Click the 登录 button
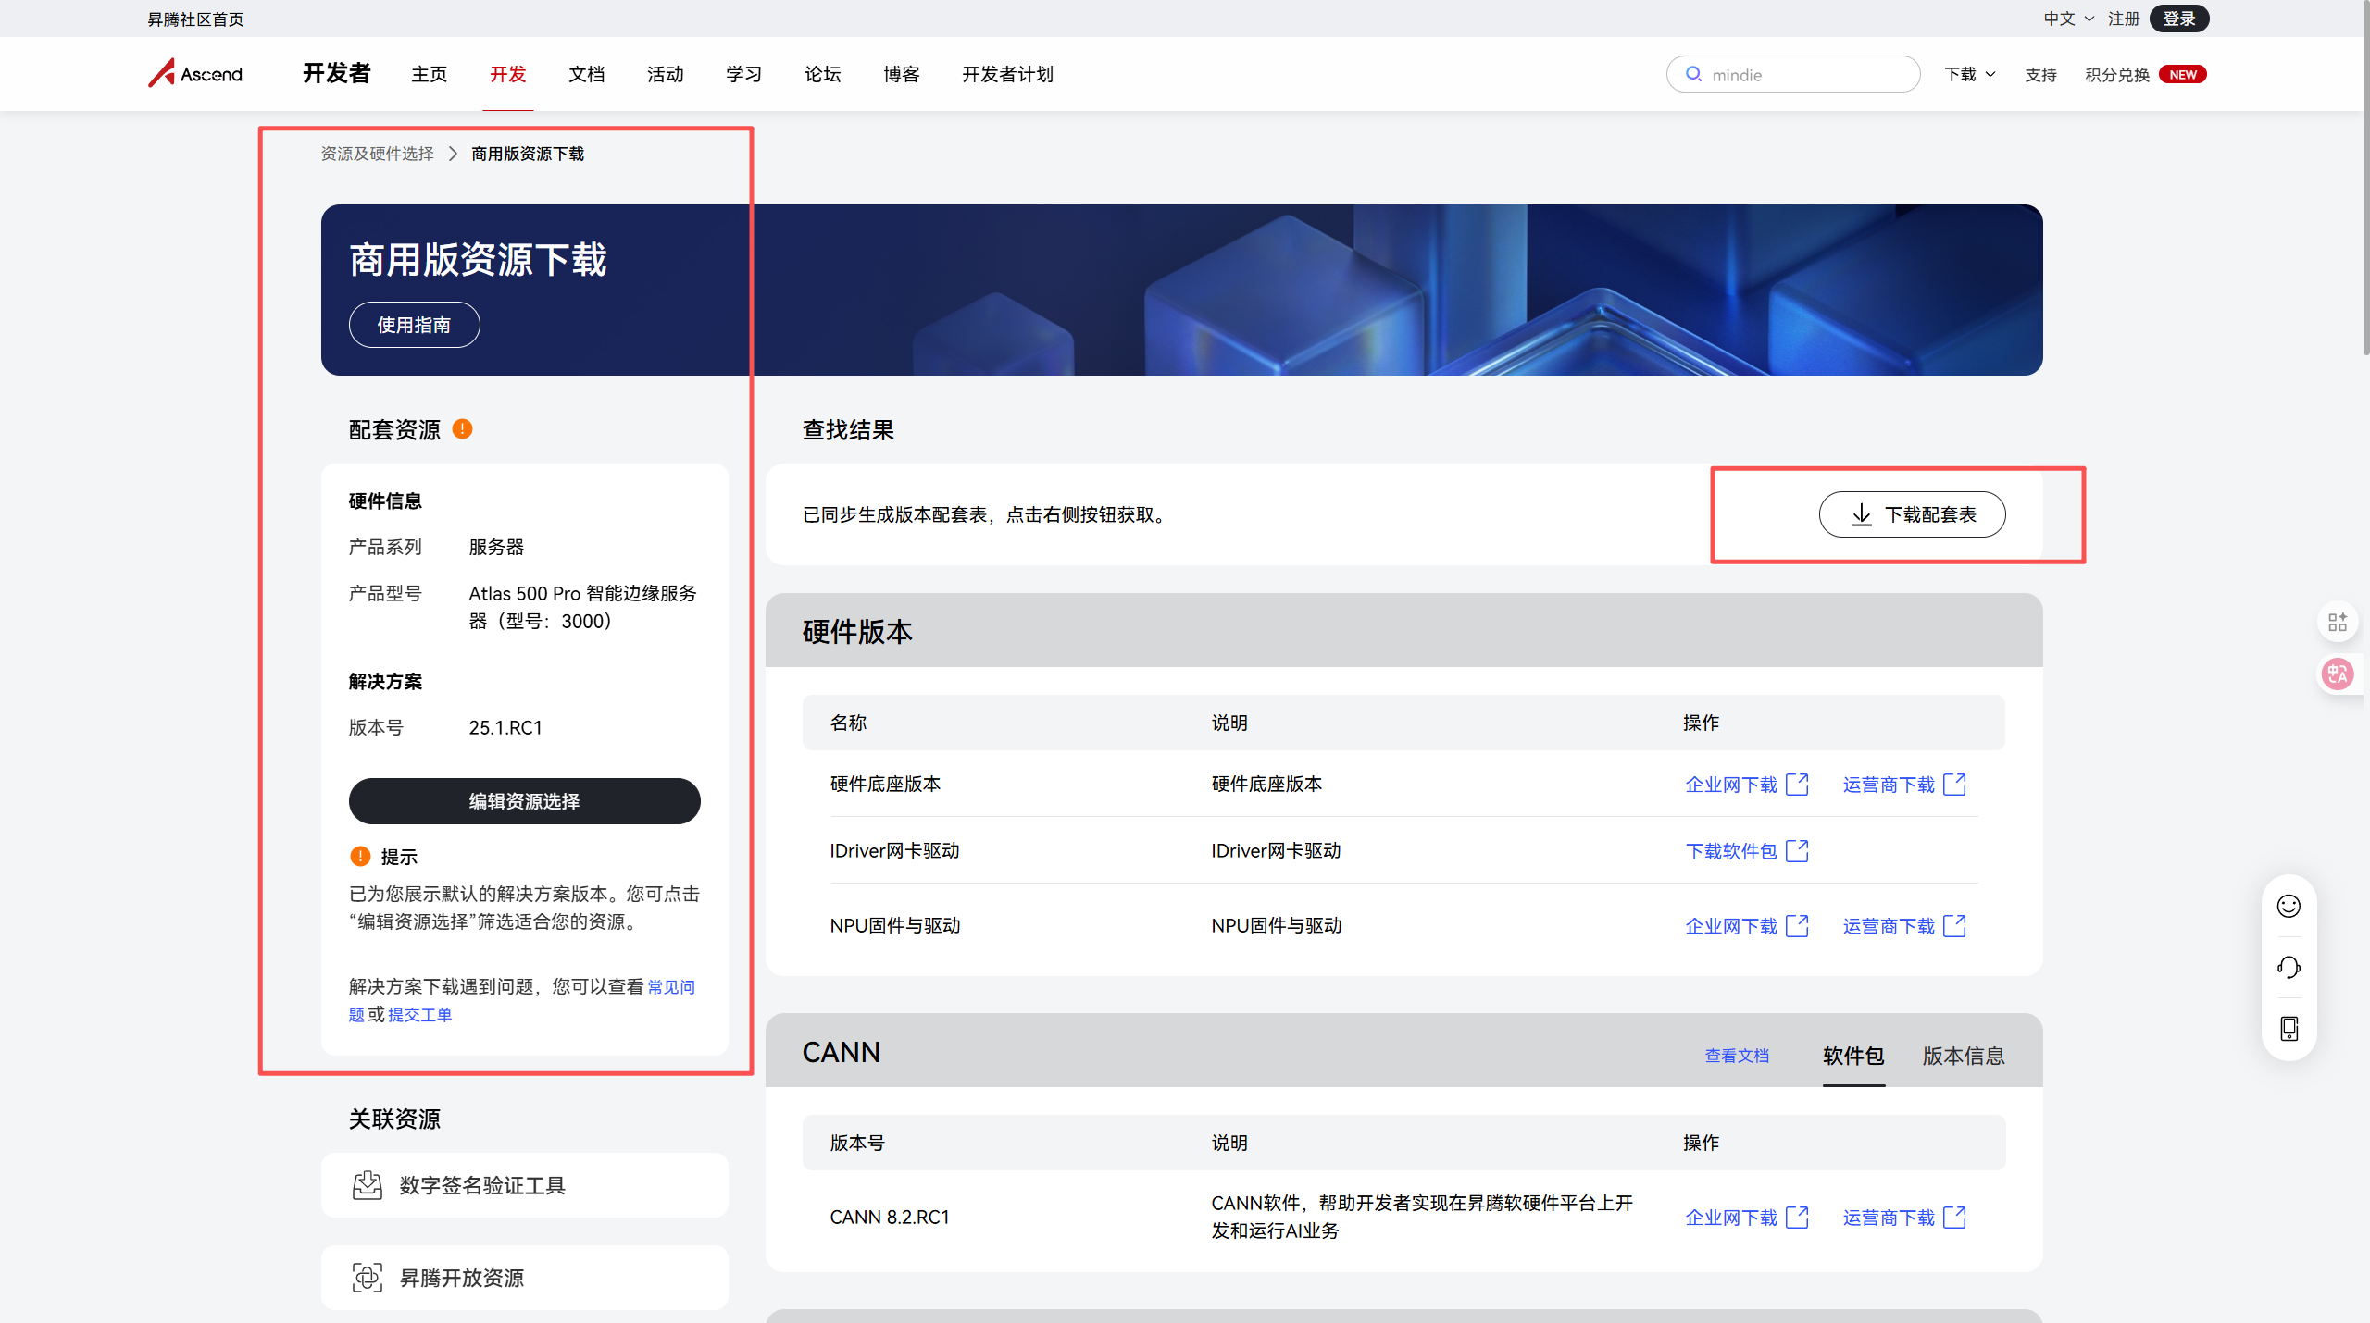Screen dimensions: 2370x1323 pyautogui.click(x=2179, y=19)
